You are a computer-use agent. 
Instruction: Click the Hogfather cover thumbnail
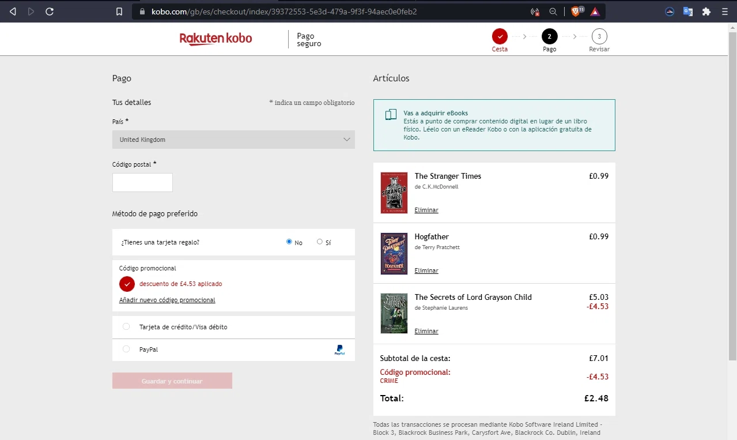coord(394,253)
